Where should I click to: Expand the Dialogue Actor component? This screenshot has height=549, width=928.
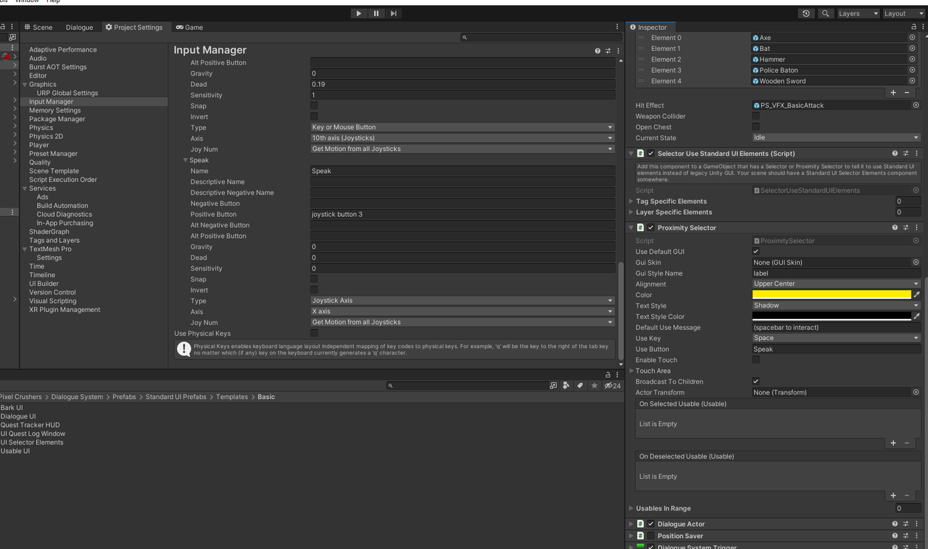(x=631, y=524)
